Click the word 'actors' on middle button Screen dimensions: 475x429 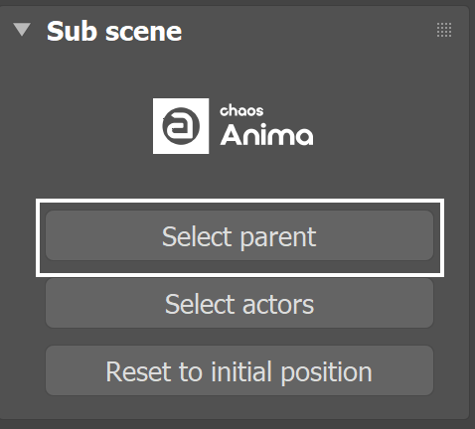point(278,305)
